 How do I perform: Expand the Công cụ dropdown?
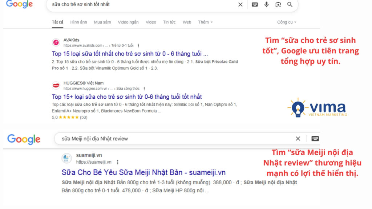287,22
